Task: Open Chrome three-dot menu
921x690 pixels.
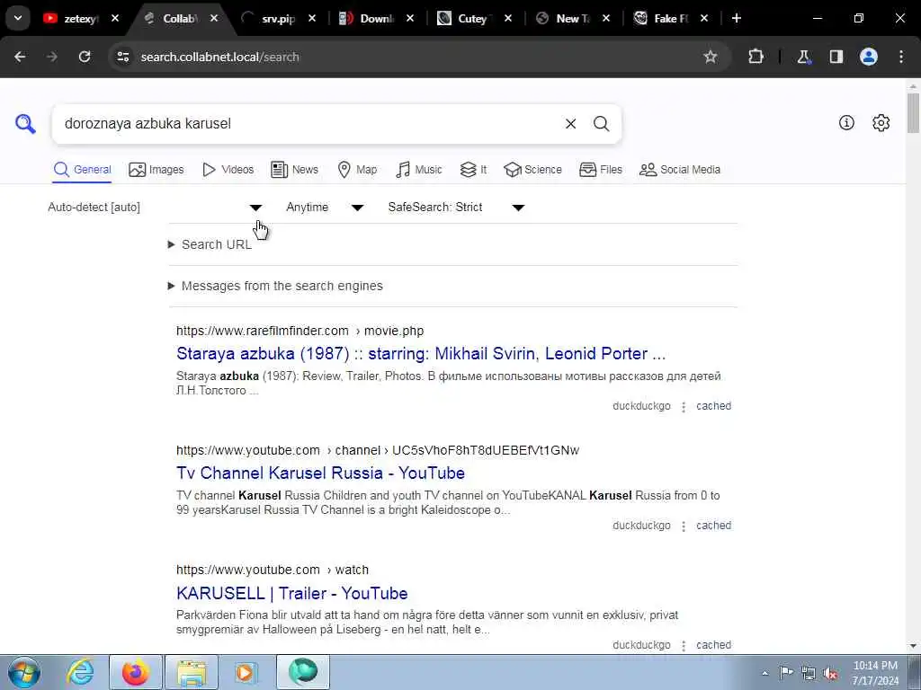Action: pyautogui.click(x=901, y=57)
